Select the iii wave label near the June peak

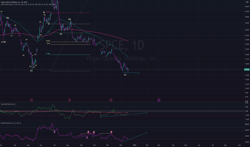[x=44, y=12]
